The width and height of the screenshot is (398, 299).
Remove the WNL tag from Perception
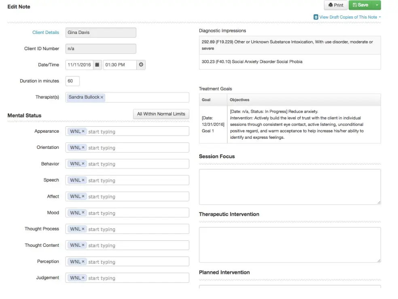pos(83,261)
